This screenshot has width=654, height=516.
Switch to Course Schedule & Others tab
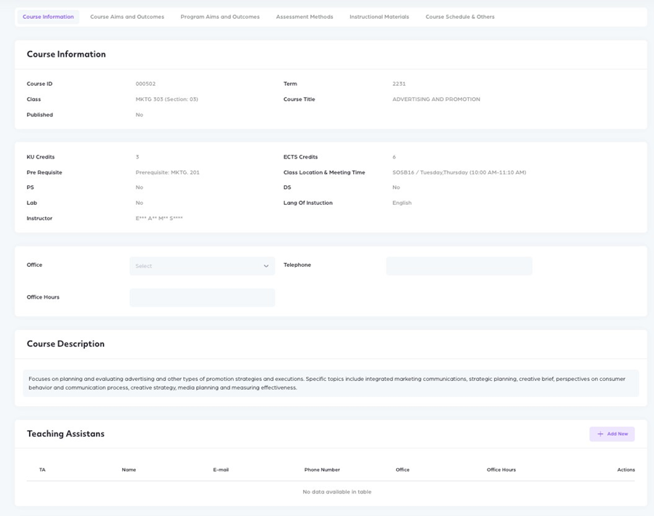(460, 17)
